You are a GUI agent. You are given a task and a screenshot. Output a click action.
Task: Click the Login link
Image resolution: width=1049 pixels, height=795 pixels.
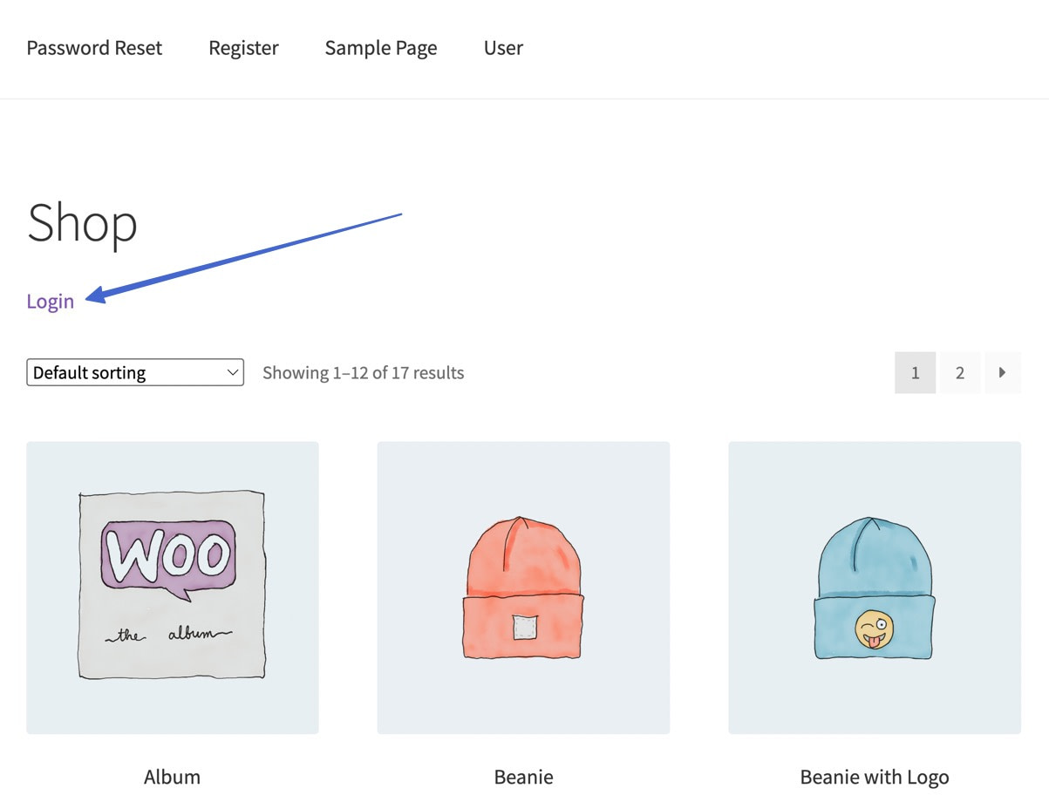[51, 301]
